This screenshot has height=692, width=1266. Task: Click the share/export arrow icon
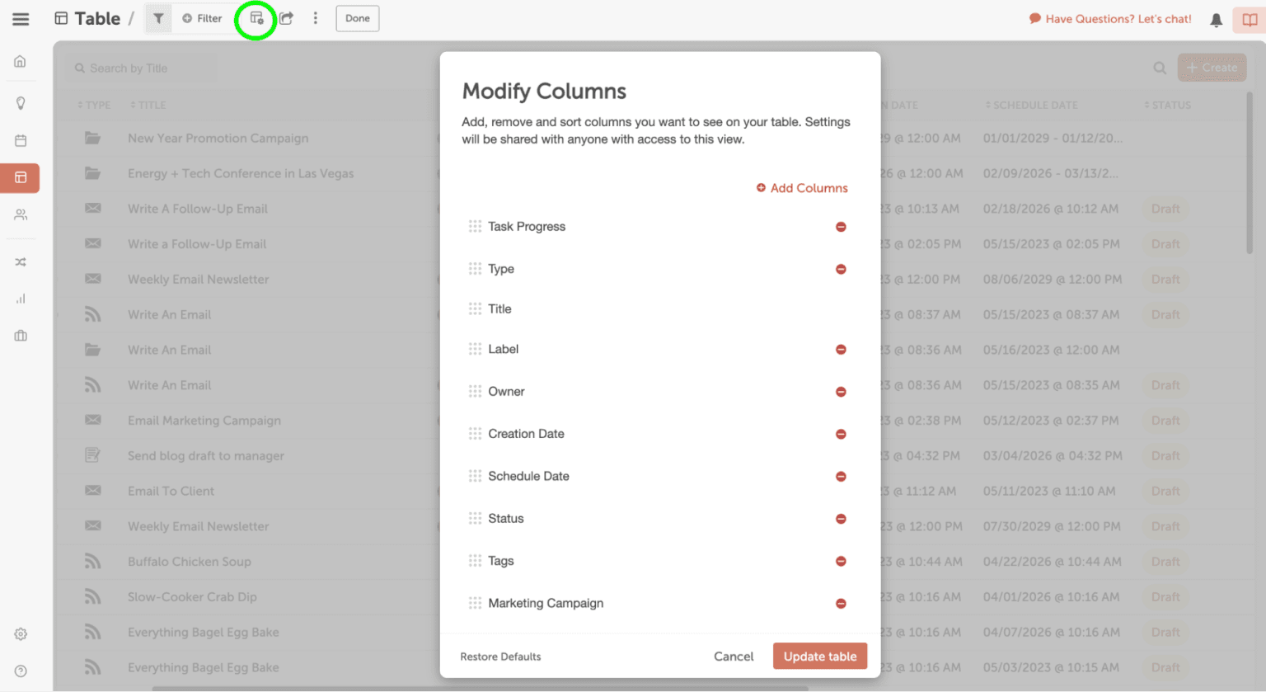click(x=286, y=18)
